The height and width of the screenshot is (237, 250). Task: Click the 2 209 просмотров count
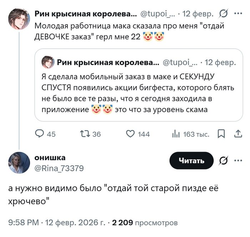click(145, 223)
